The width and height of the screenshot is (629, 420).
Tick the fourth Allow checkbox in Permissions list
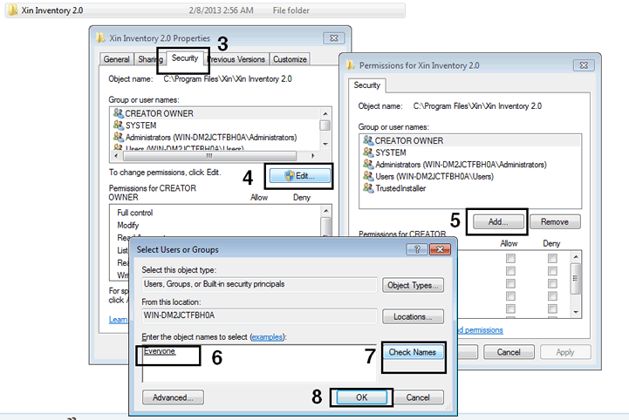tap(510, 296)
